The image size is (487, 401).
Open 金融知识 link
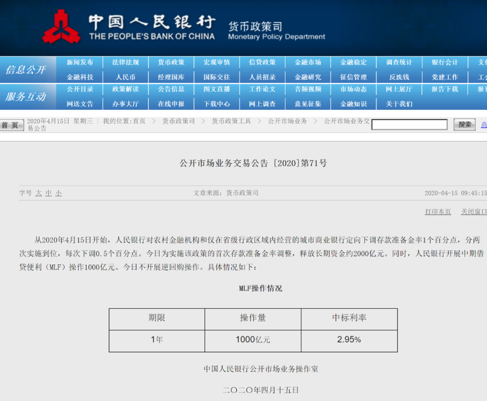pyautogui.click(x=354, y=104)
